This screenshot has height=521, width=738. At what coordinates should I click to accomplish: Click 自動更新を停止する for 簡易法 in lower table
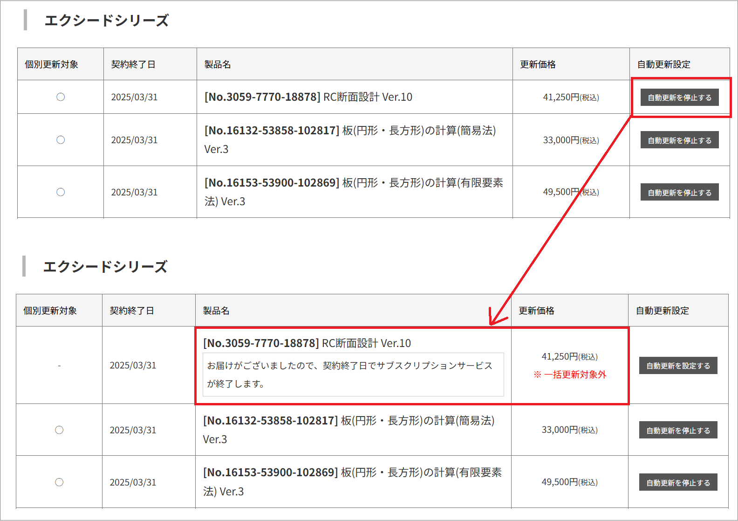pos(678,431)
